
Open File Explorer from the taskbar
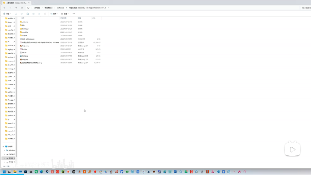pos(15,172)
